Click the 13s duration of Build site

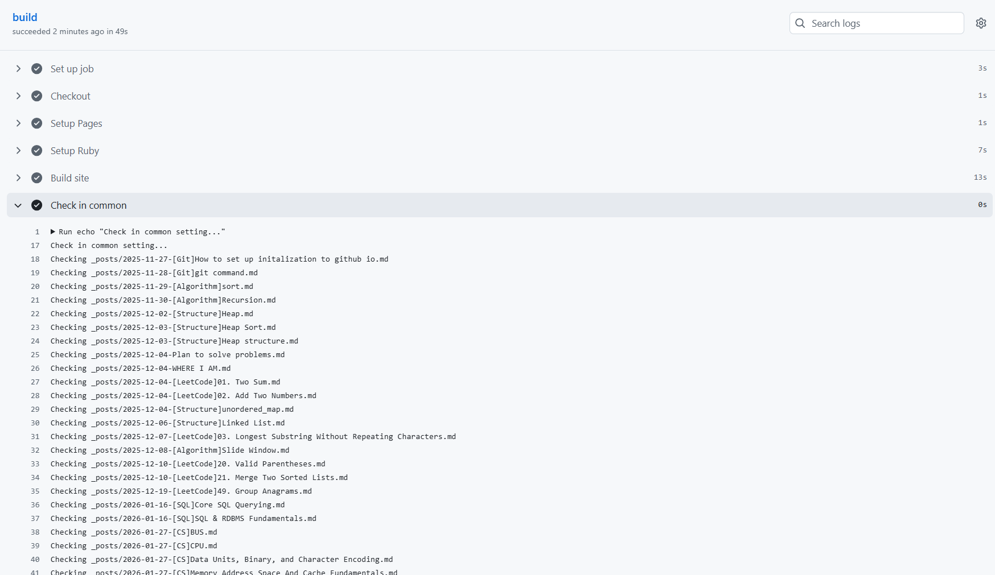click(980, 177)
